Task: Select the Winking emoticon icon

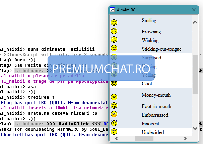Action: (114, 40)
